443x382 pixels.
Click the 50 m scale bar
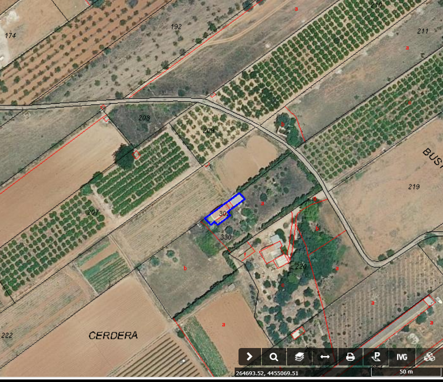pyautogui.click(x=406, y=372)
